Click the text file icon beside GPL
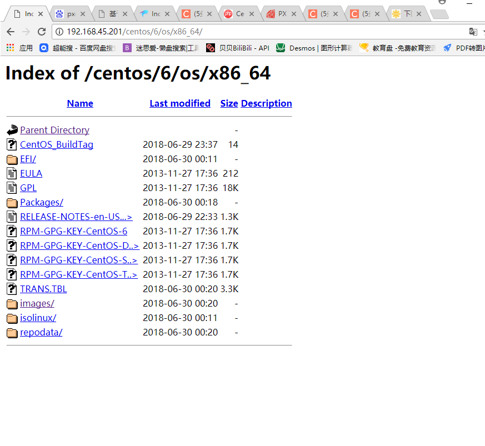The image size is (485, 446). 12,188
